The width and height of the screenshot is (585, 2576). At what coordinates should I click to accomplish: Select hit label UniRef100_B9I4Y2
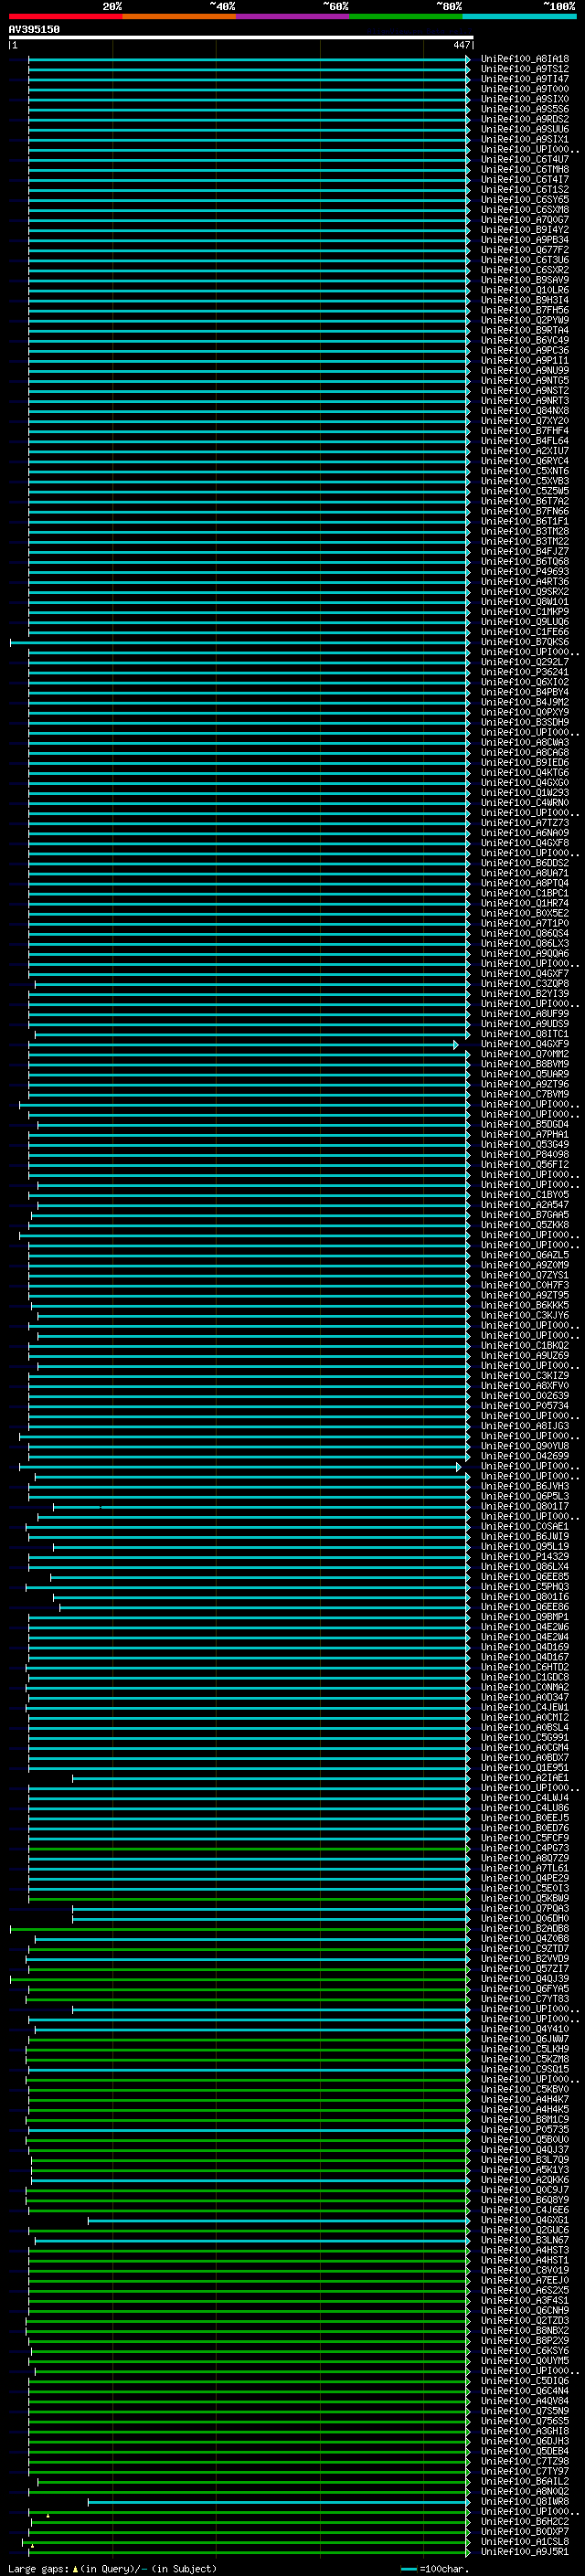click(524, 230)
